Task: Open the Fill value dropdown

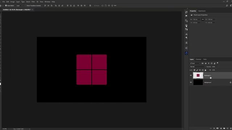Action: [x=217, y=70]
